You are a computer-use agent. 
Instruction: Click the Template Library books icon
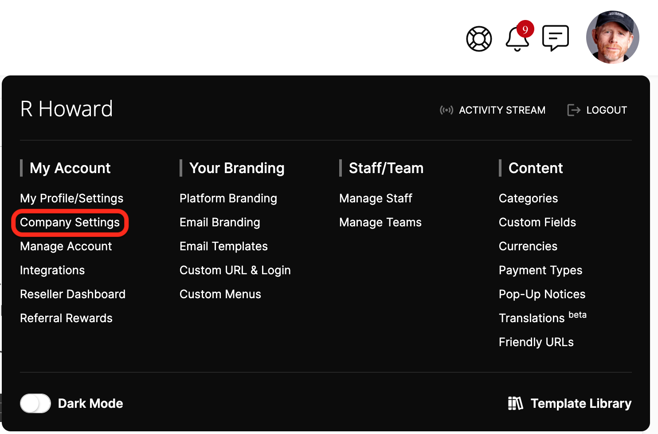pyautogui.click(x=516, y=403)
